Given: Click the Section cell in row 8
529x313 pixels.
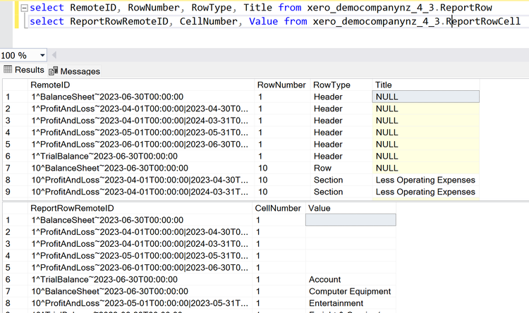Looking at the screenshot, I should coord(341,180).
